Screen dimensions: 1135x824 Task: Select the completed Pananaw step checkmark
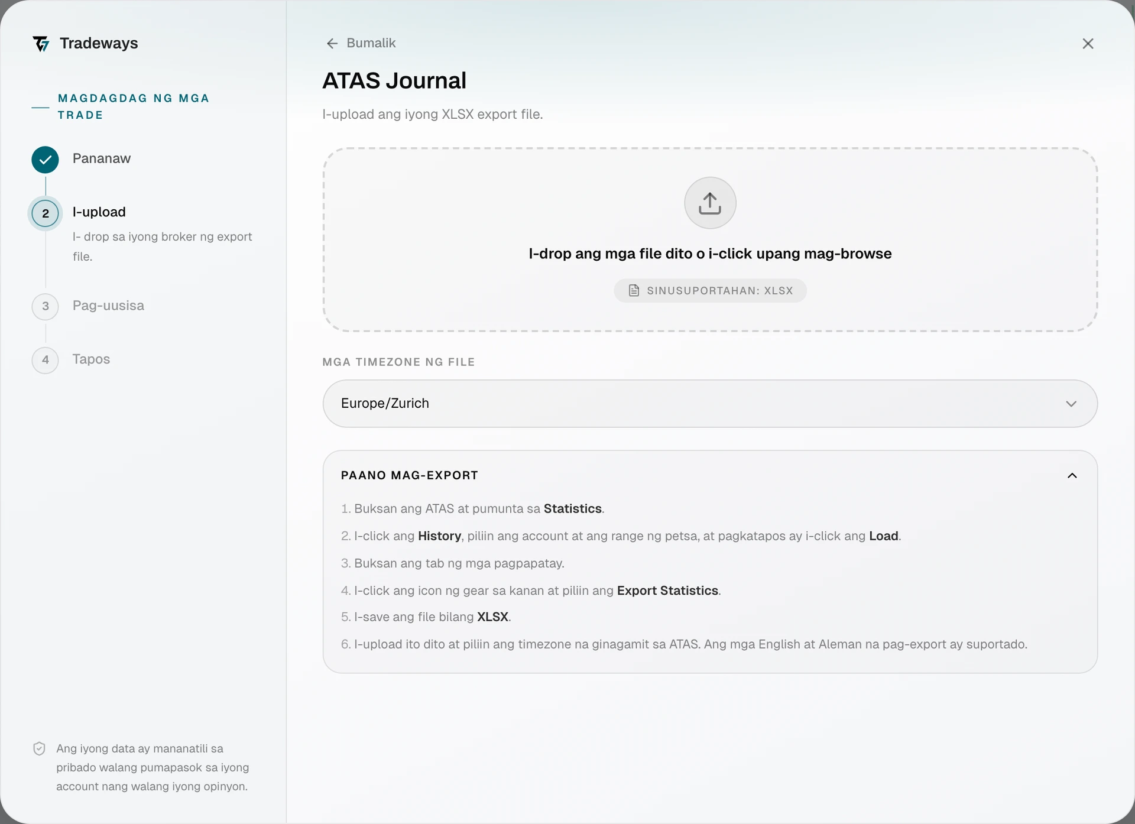(46, 160)
